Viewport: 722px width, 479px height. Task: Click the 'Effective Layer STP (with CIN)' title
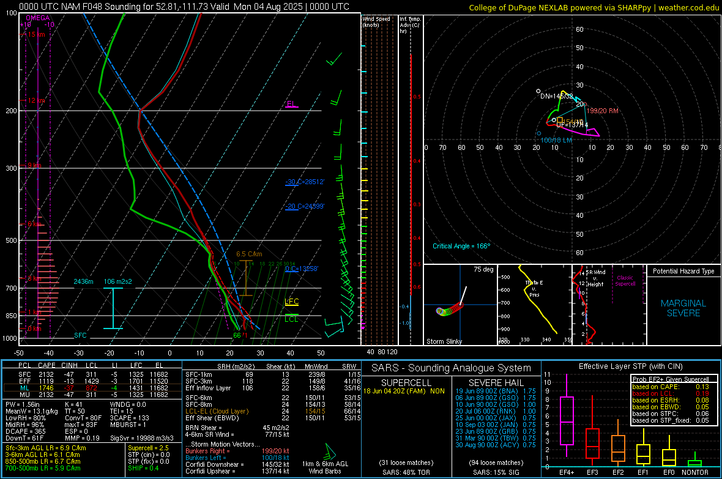(x=630, y=366)
